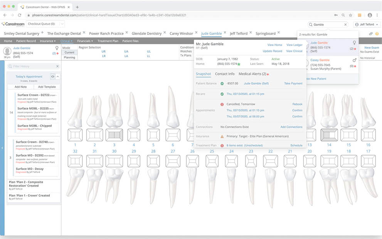The image size is (382, 239).
Task: Expand the Jeff Telford user menu
Action: 367,24
